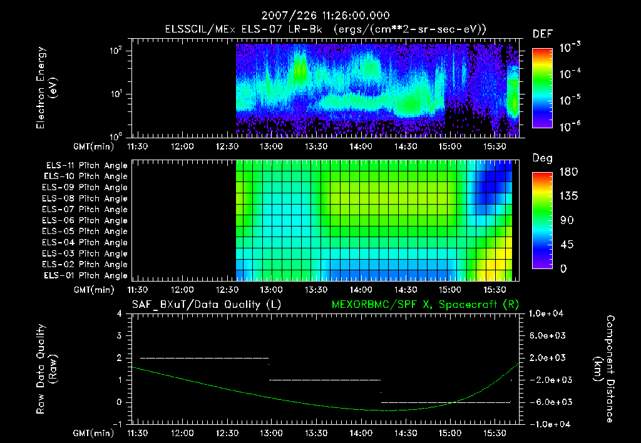Select the ELS-04 Pitch Angle row label
Viewport: 641px width, 443px height.
tap(85, 242)
